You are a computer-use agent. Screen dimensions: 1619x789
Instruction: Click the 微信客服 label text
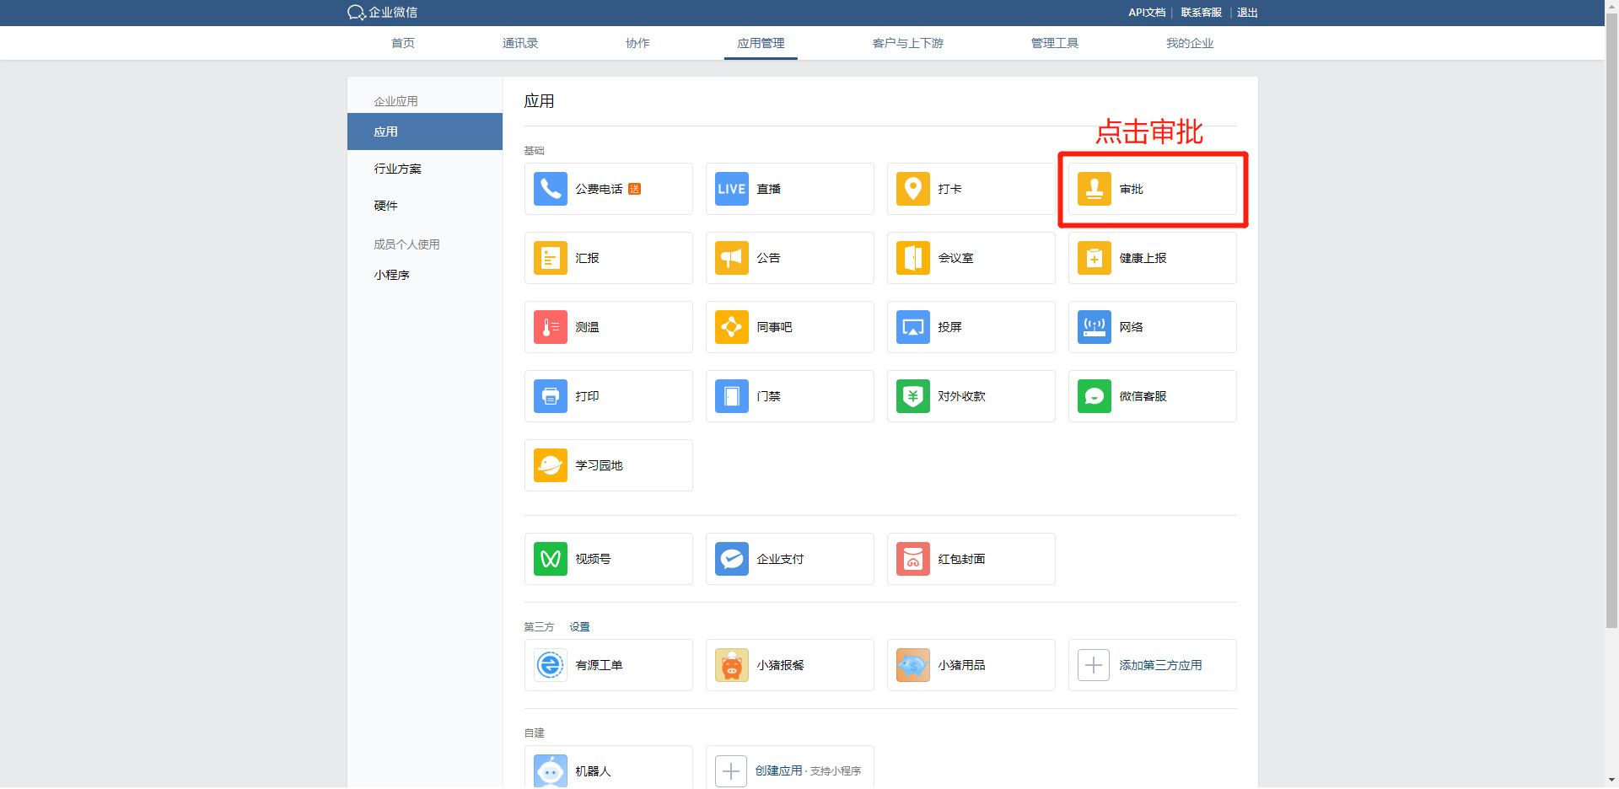coord(1143,396)
